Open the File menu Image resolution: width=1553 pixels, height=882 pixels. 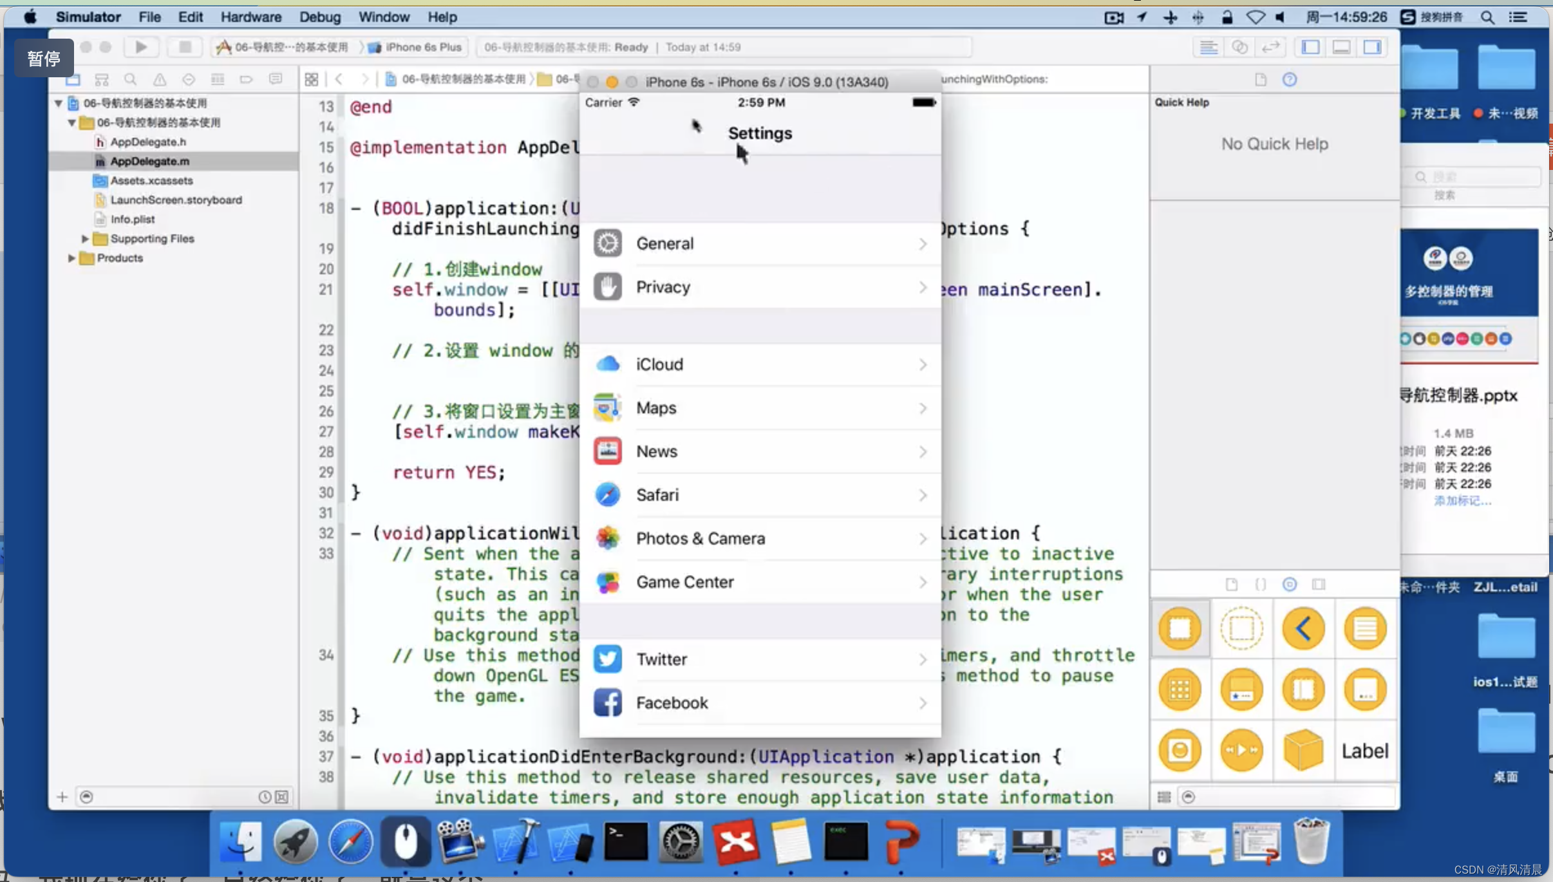click(x=149, y=17)
